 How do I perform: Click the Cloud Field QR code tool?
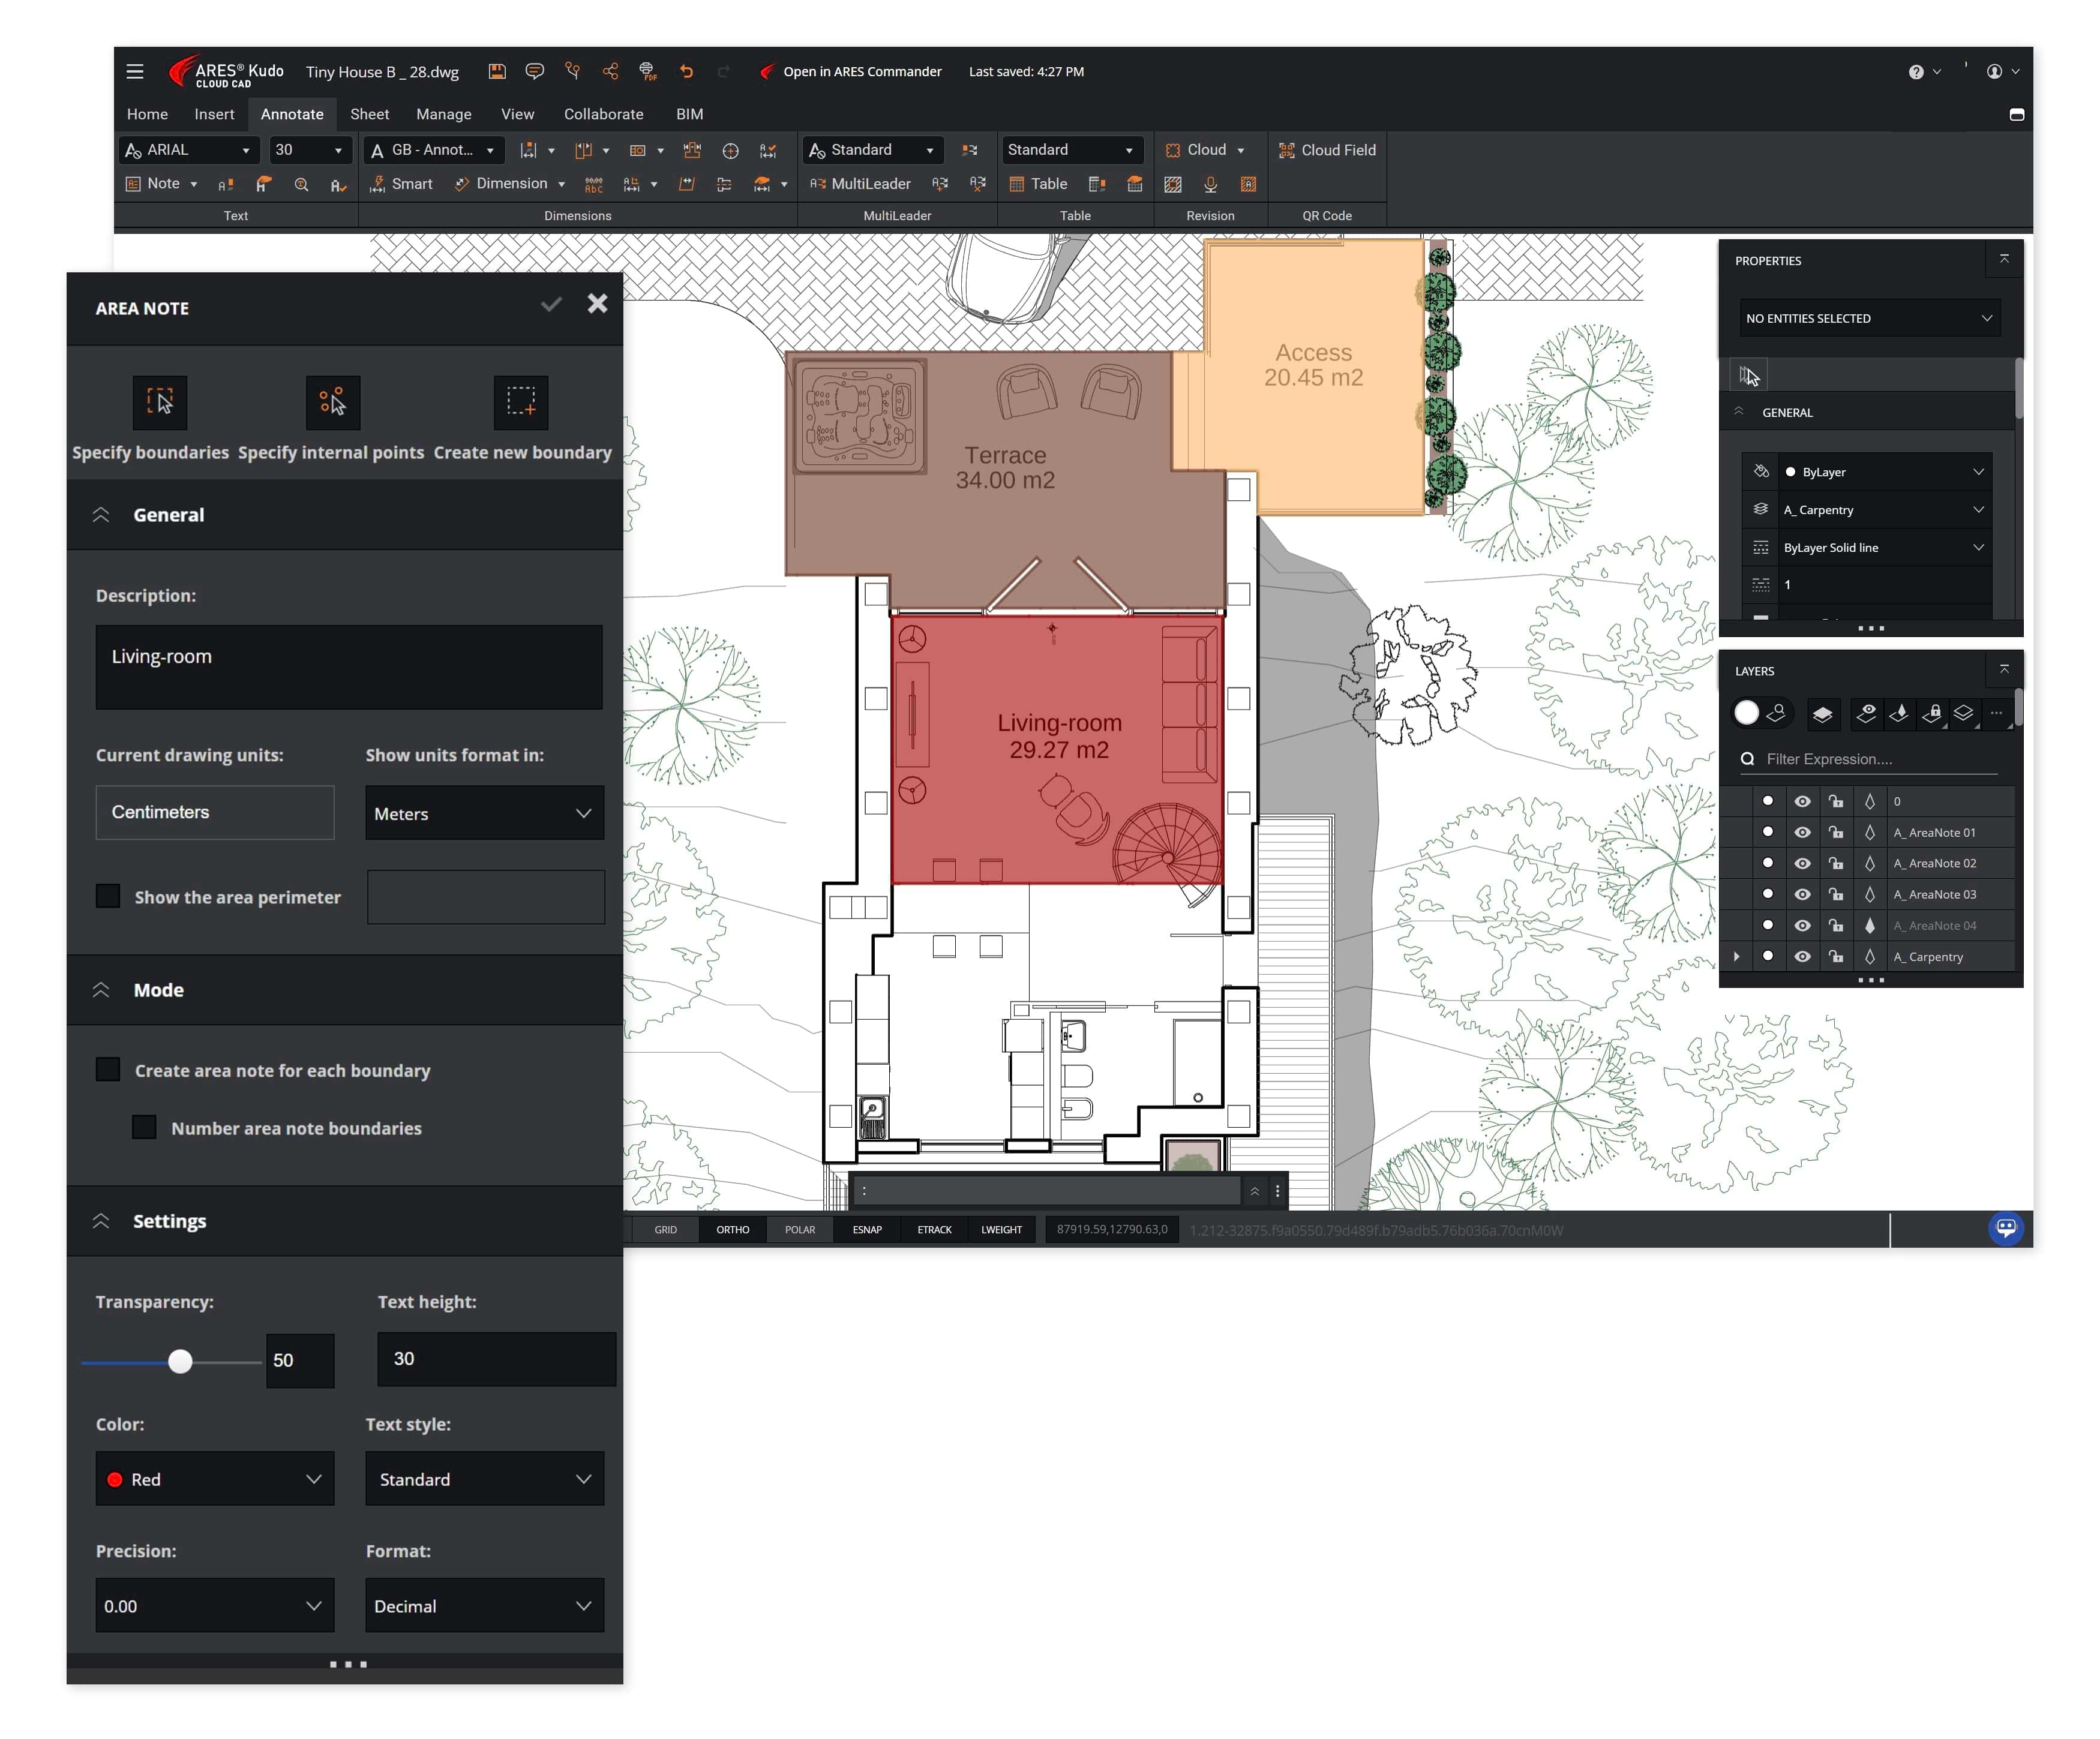click(x=1327, y=150)
